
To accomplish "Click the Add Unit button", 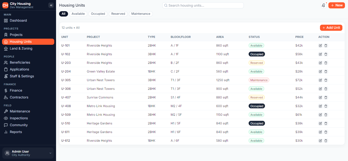I will coord(331,28).
